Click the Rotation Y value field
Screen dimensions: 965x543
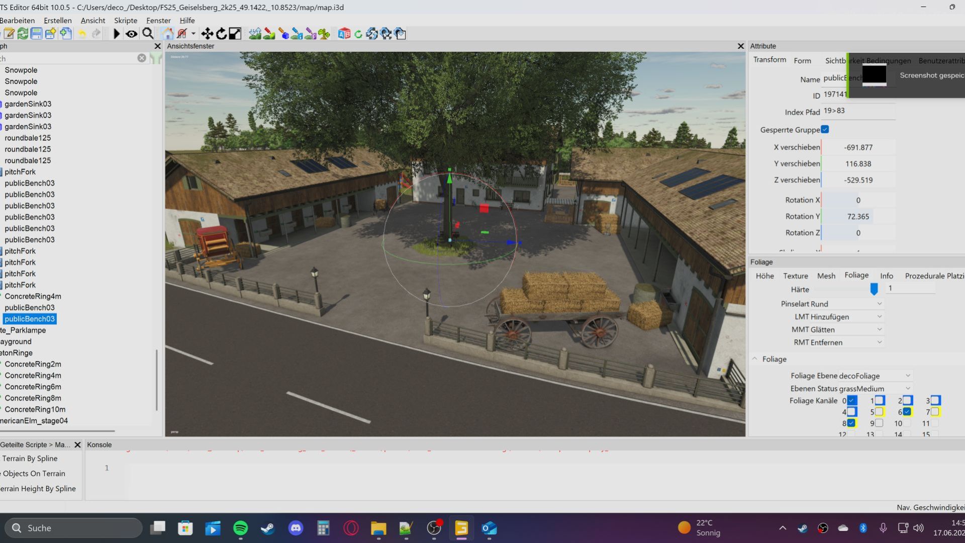click(858, 217)
